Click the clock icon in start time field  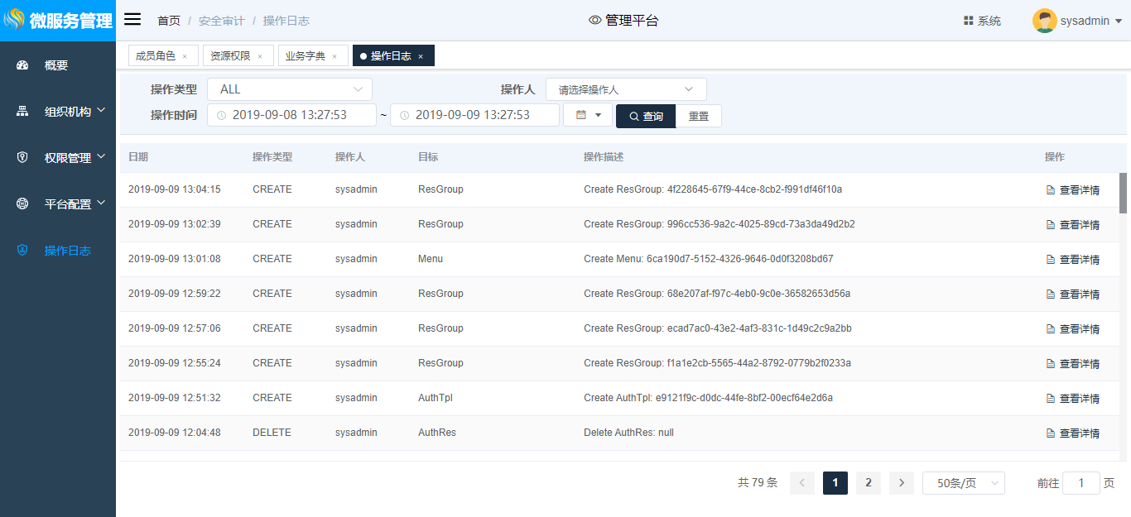pos(221,116)
